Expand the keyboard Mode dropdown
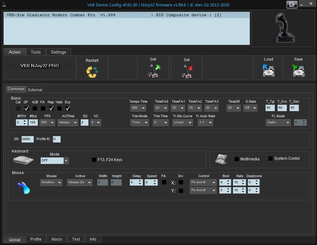The image size is (317, 245). click(x=55, y=161)
